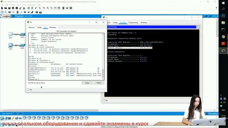Viewport: 228px width, 128px height.
Task: Click the ENG language indicator
Action: 223,110
